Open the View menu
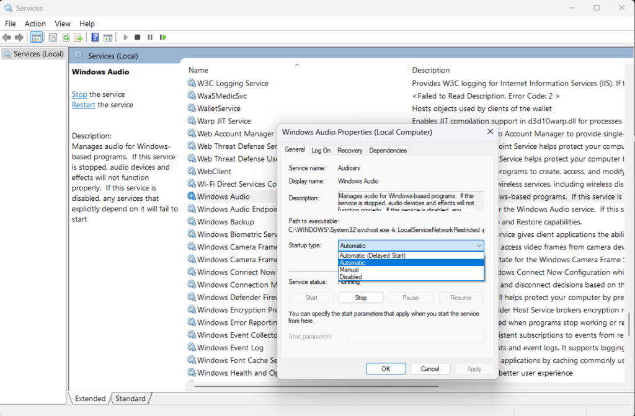 pos(63,24)
